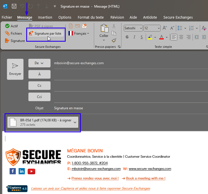The width and height of the screenshot is (208, 194).
Task: Open the Secure Exchanges ribbon tab
Action: [178, 17]
